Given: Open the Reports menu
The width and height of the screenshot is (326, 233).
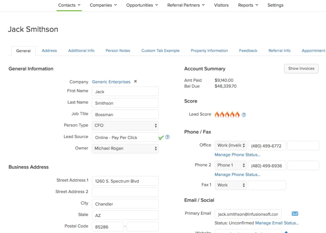Looking at the screenshot, I should pos(248,5).
